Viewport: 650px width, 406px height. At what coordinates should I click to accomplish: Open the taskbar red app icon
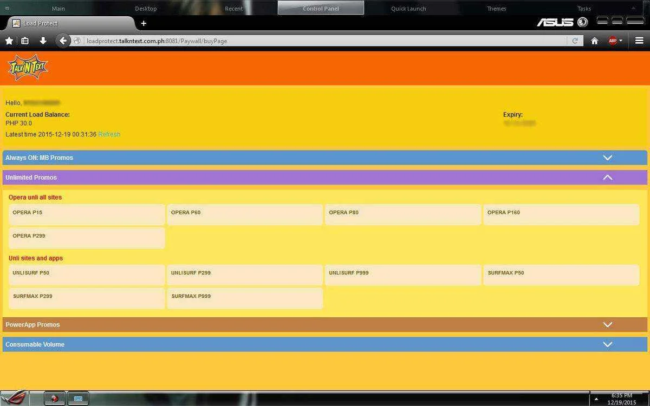tap(55, 399)
